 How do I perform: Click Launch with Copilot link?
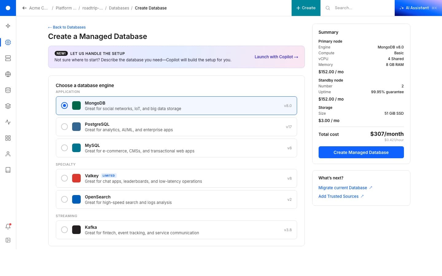(276, 57)
